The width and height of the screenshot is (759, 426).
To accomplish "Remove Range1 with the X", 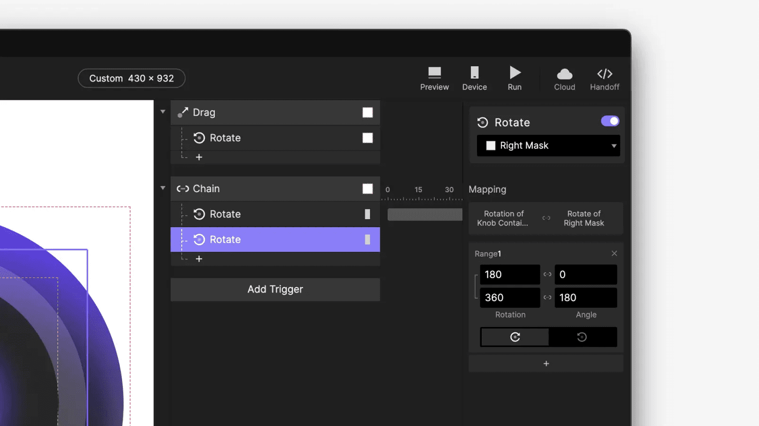I will 614,253.
